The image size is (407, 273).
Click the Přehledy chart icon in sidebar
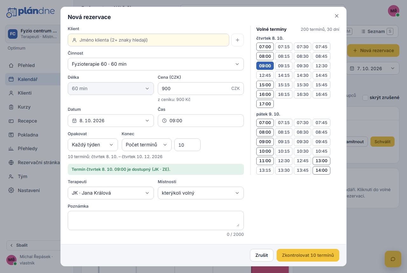pos(11,149)
